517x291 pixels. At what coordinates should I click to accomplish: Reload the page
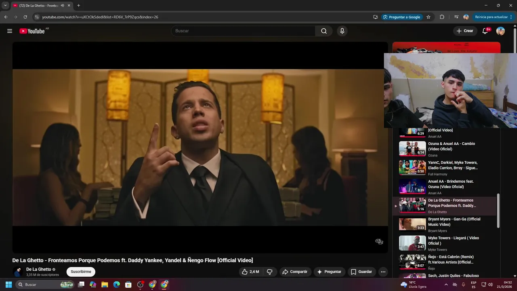(x=25, y=17)
